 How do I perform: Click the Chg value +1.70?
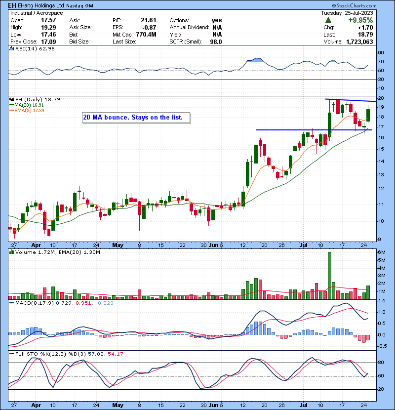click(365, 28)
